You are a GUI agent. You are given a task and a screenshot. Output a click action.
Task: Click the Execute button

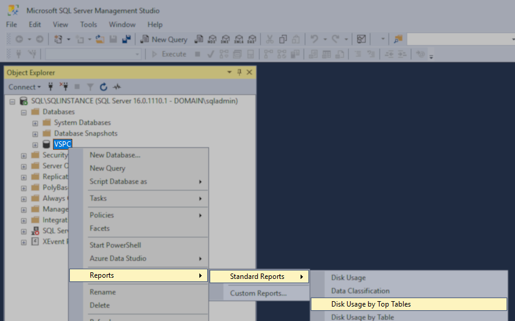[169, 54]
